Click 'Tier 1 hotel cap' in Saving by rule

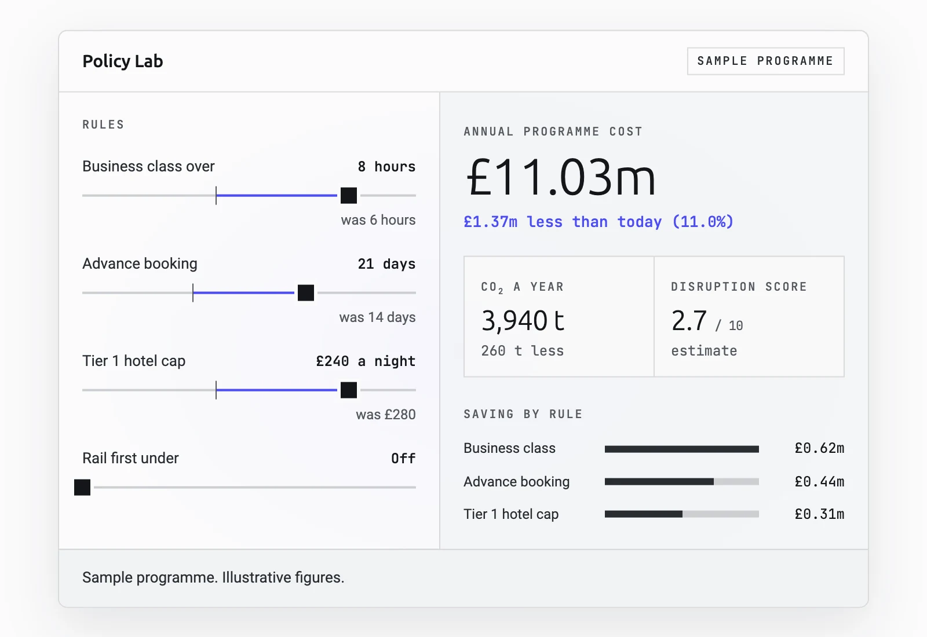(x=511, y=514)
